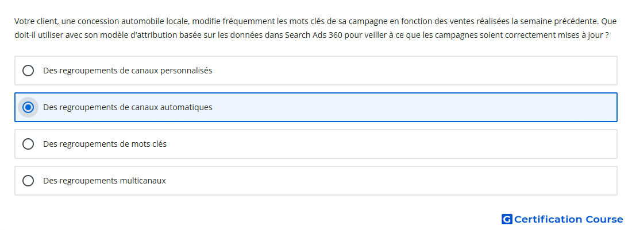
Task: Click blank area of the mots clés card
Action: (x=403, y=144)
